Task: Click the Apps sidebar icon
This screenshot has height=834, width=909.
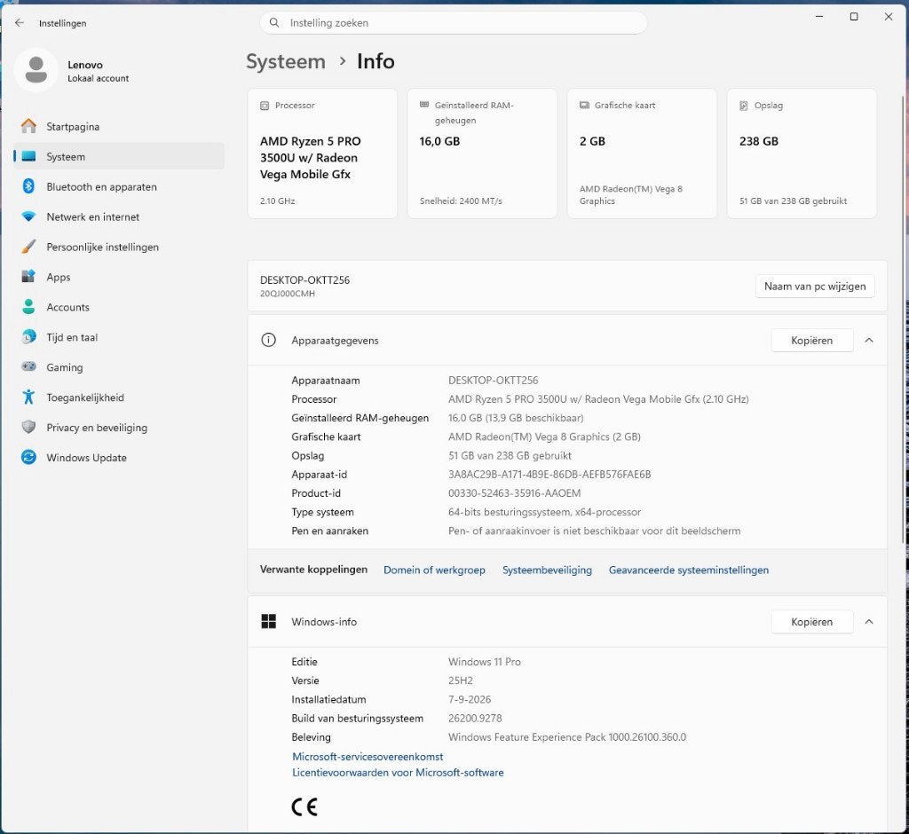Action: point(28,277)
